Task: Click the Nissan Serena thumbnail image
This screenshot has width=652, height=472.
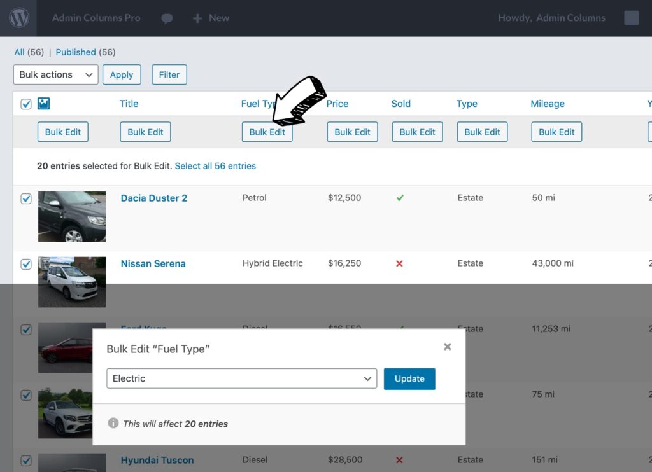Action: click(x=72, y=282)
